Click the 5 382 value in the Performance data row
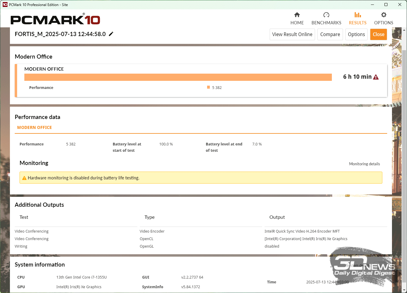This screenshot has width=407, height=293. coord(71,144)
